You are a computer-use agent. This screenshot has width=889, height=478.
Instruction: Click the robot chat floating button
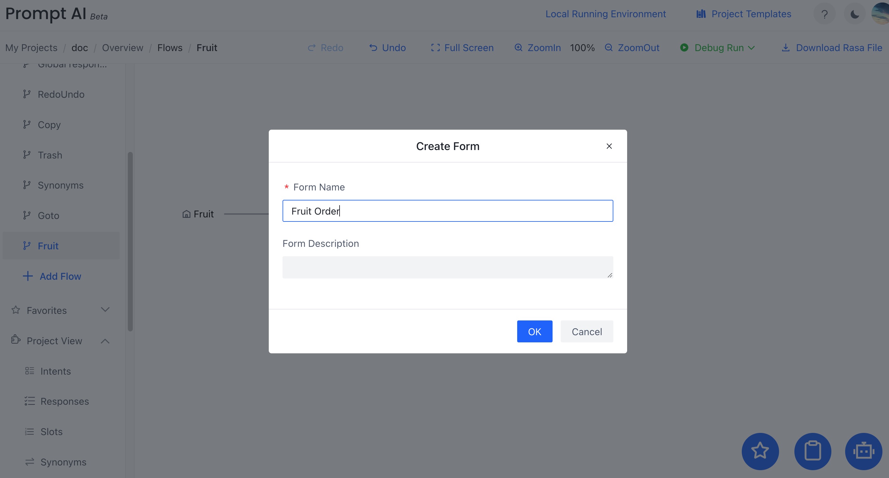click(x=863, y=451)
